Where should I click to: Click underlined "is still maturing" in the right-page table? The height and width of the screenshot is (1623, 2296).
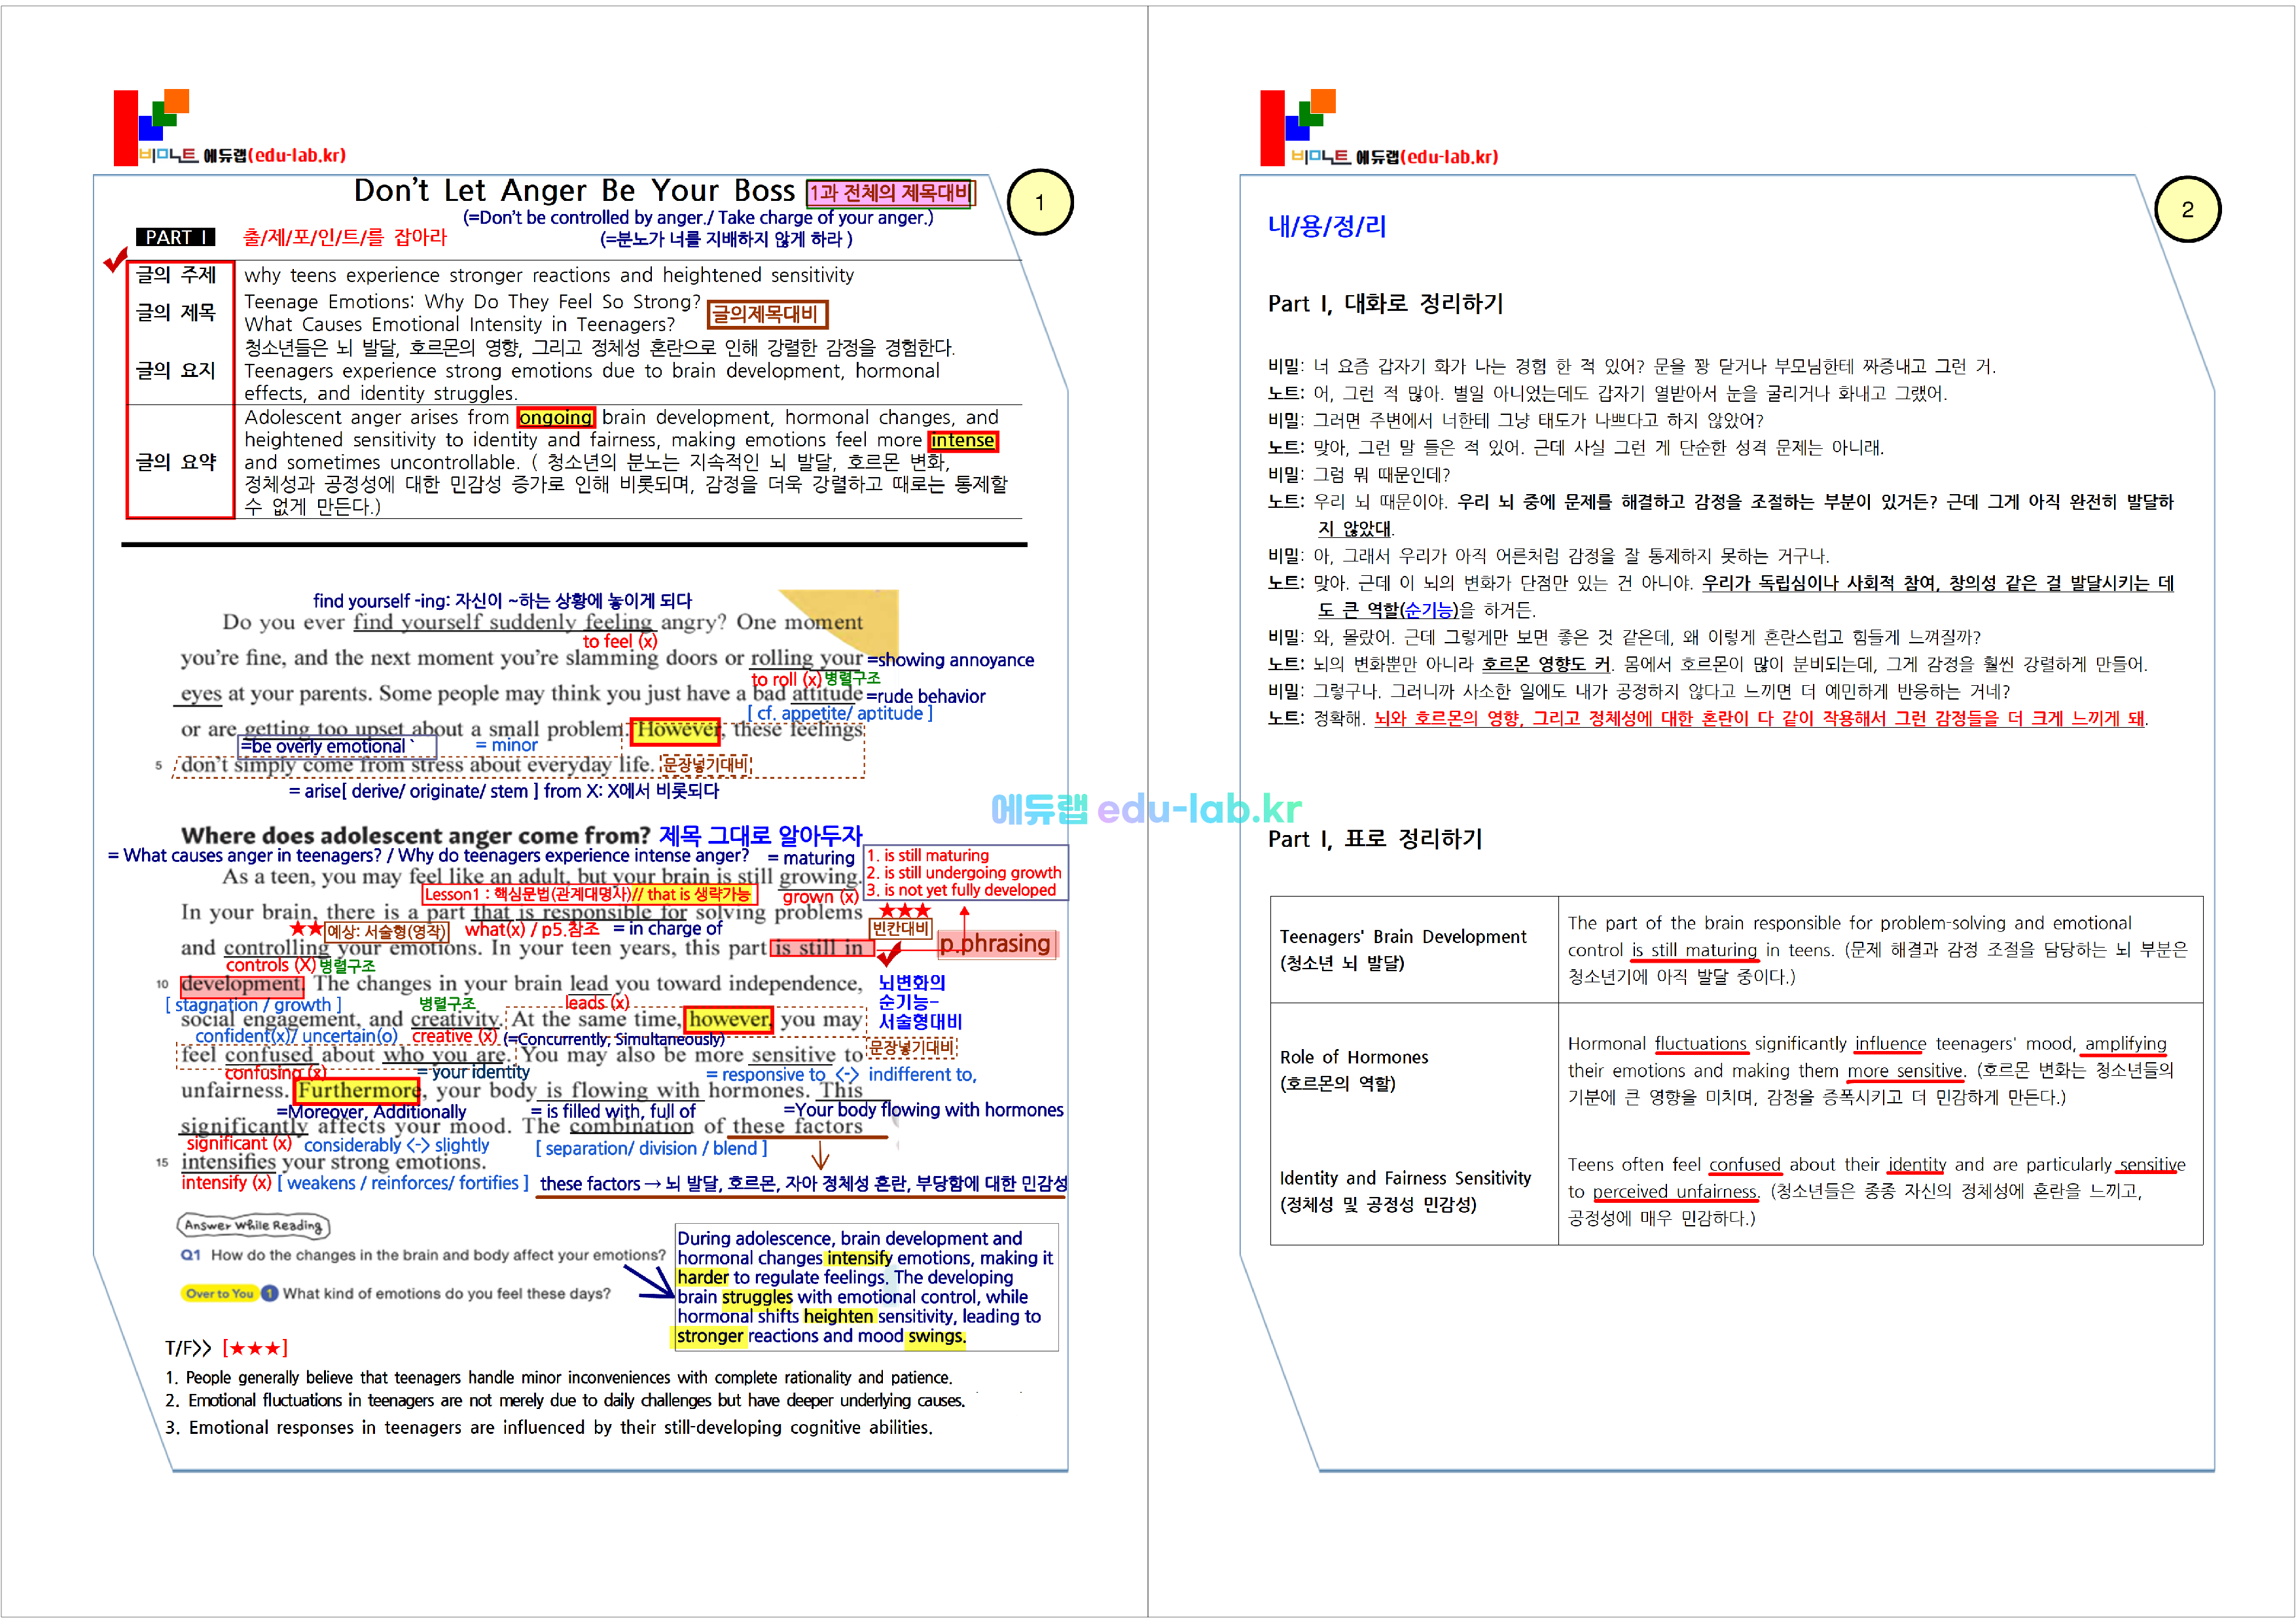pyautogui.click(x=1694, y=950)
